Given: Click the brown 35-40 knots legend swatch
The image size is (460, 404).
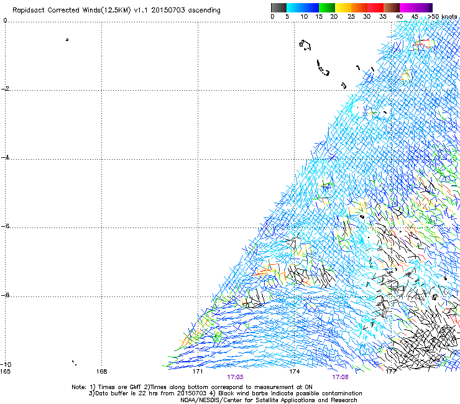Looking at the screenshot, I should (392, 7).
